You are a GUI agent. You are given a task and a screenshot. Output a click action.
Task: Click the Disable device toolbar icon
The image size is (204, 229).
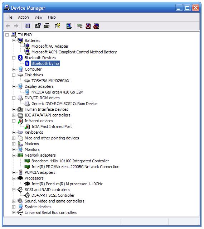96,26
